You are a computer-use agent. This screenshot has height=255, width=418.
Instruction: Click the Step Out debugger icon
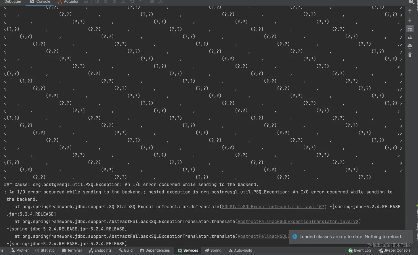pos(123,2)
